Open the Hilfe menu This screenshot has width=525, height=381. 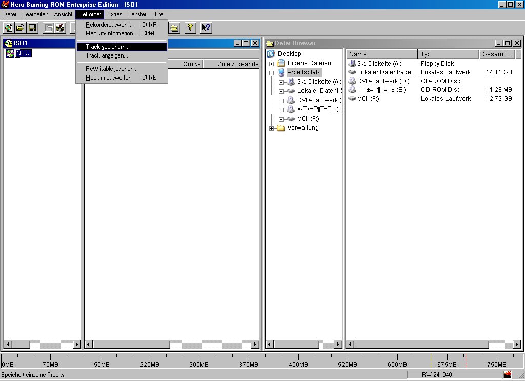tap(158, 14)
